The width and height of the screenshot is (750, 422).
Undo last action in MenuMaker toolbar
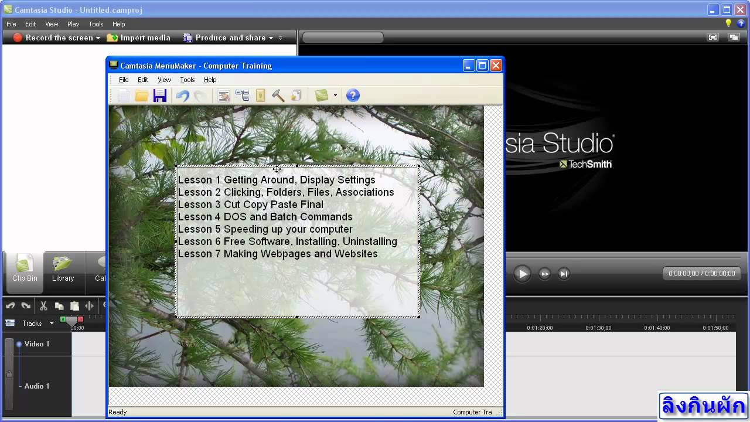coord(182,96)
